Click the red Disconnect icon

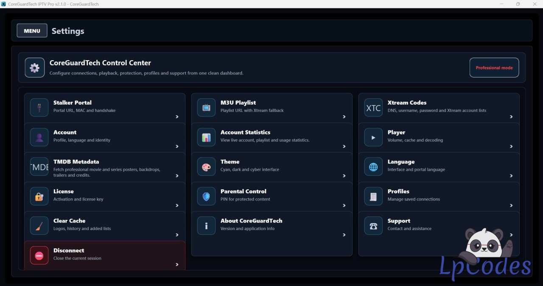pos(39,255)
